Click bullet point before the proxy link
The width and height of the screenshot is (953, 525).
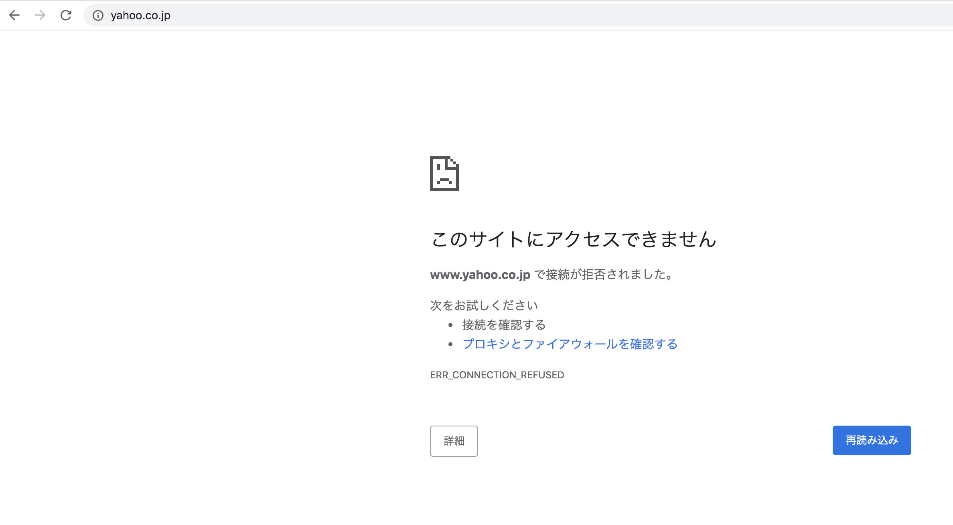point(450,344)
